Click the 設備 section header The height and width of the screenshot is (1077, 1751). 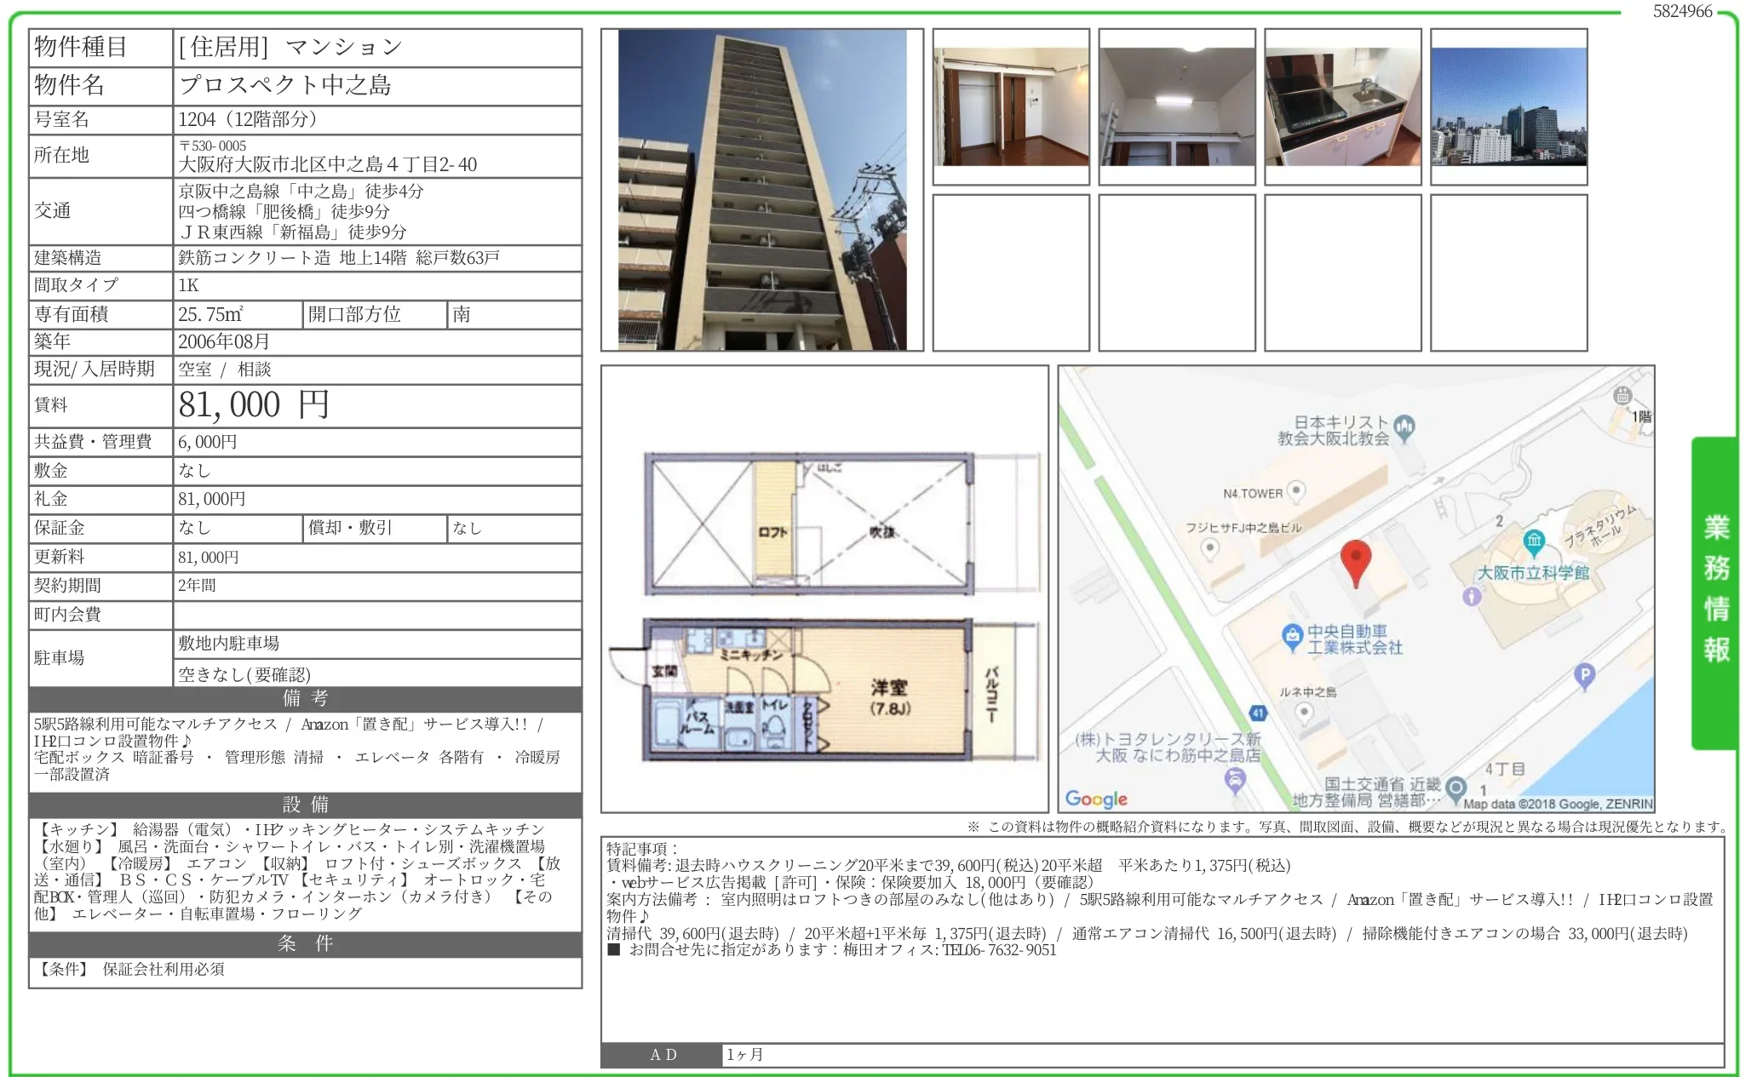point(305,805)
